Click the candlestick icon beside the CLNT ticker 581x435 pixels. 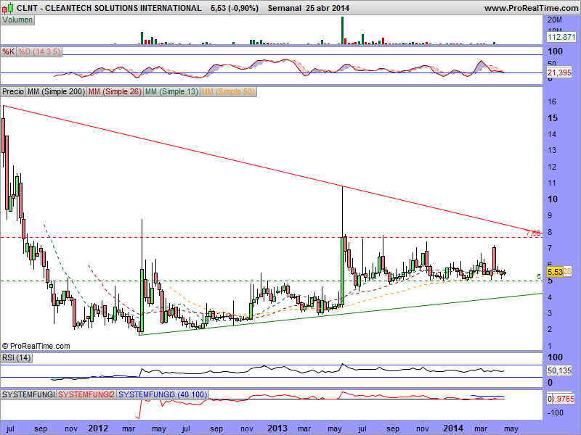7,8
